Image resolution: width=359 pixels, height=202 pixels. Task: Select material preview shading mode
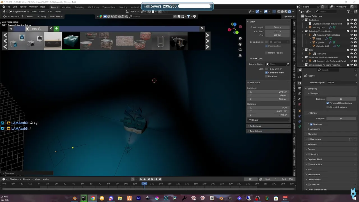click(x=286, y=12)
